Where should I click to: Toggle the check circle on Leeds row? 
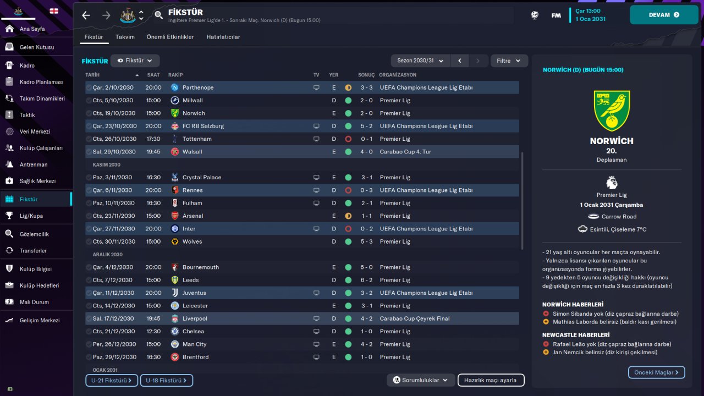click(89, 280)
